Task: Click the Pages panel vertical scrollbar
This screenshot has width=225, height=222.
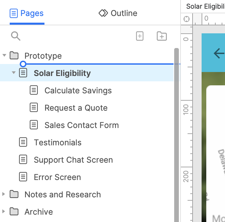Action: pyautogui.click(x=177, y=133)
